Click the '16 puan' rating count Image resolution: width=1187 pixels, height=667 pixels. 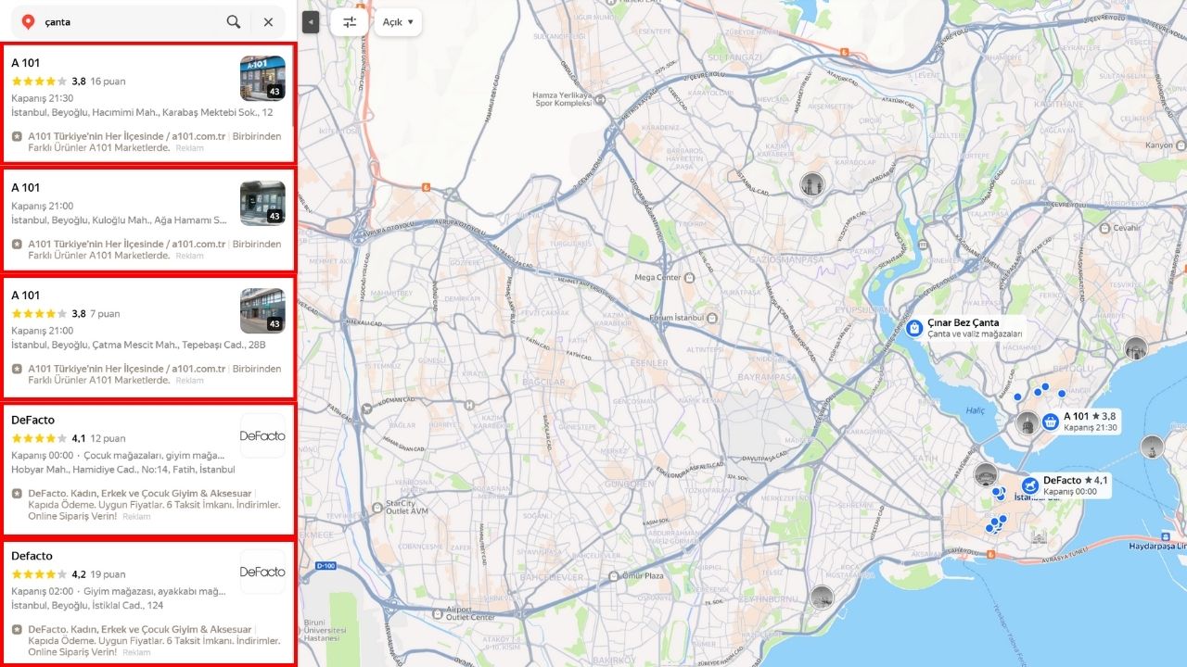tap(108, 82)
